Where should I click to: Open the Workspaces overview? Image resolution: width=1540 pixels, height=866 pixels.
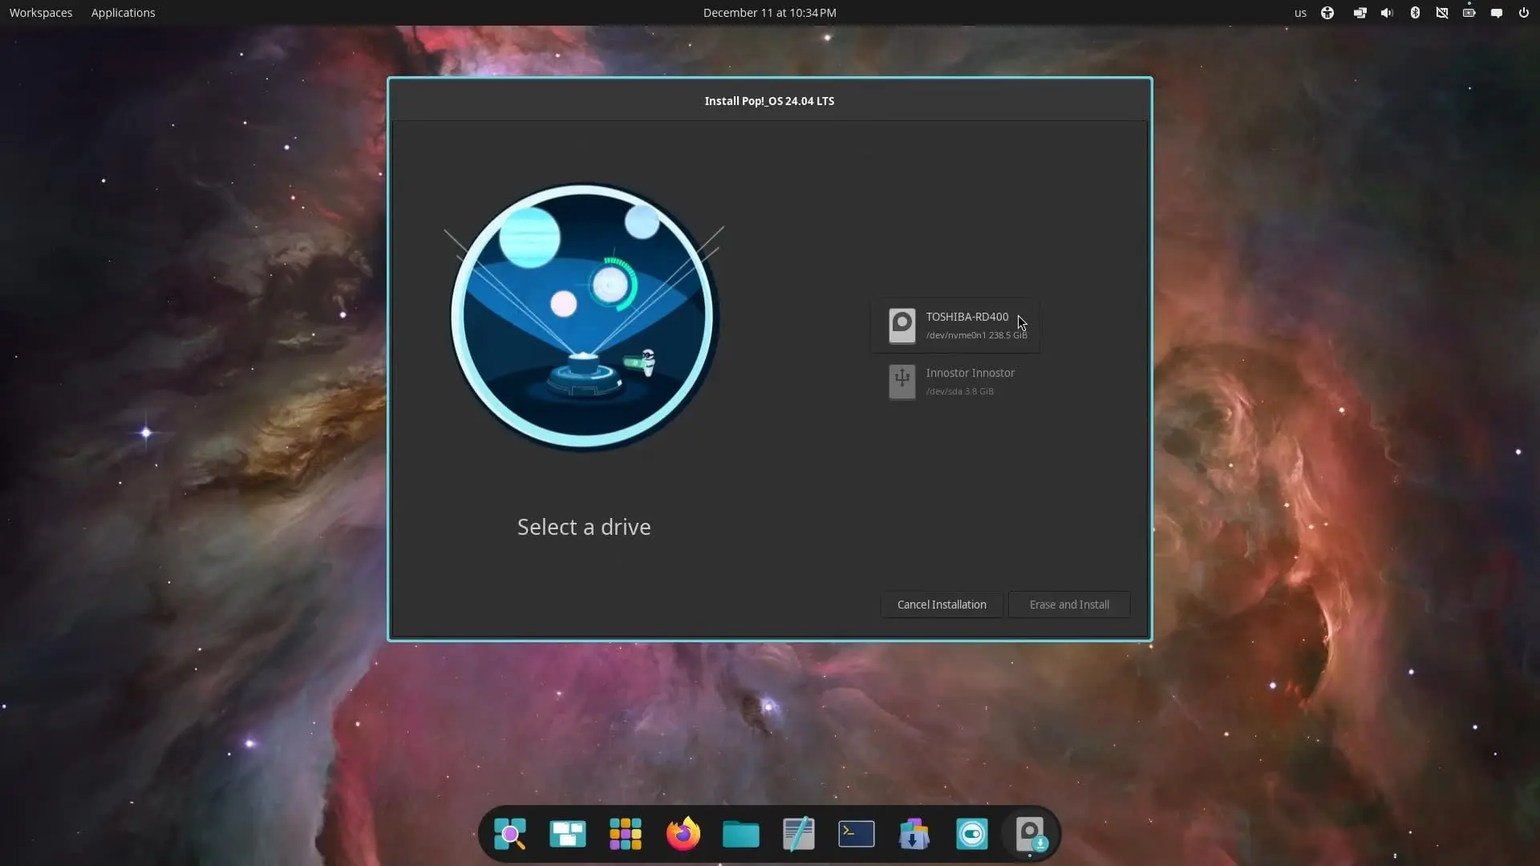41,13
